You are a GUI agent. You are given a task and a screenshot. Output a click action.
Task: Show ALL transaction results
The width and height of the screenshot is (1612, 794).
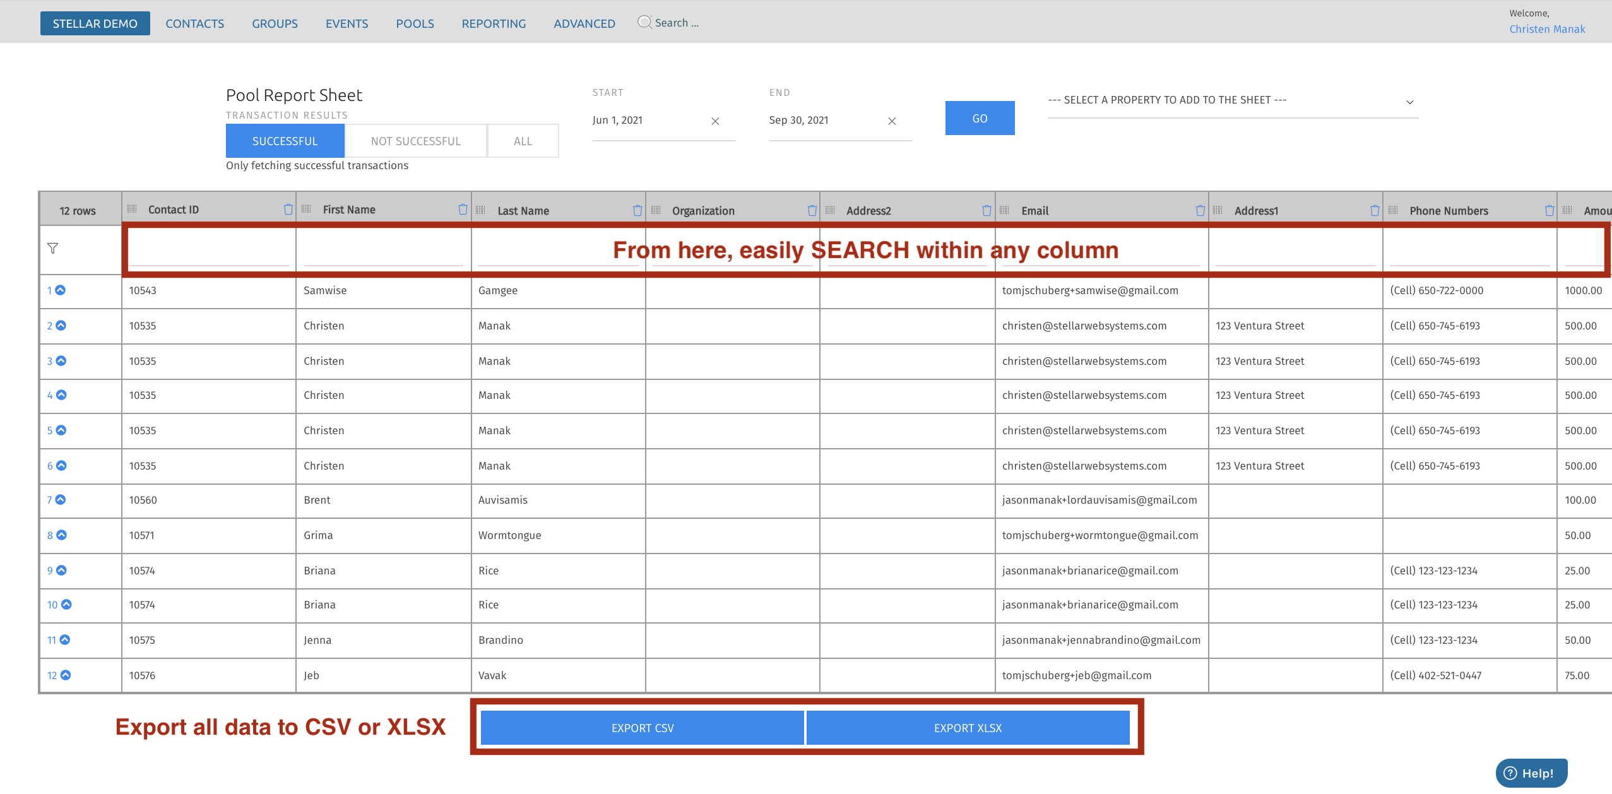pos(523,141)
